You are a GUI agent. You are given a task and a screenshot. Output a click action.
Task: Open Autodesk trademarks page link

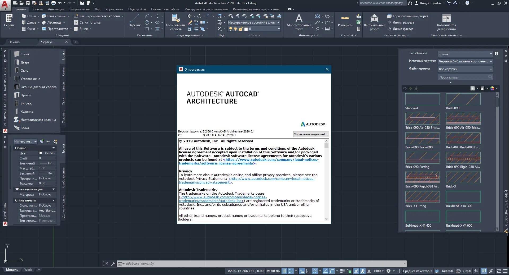223,199
